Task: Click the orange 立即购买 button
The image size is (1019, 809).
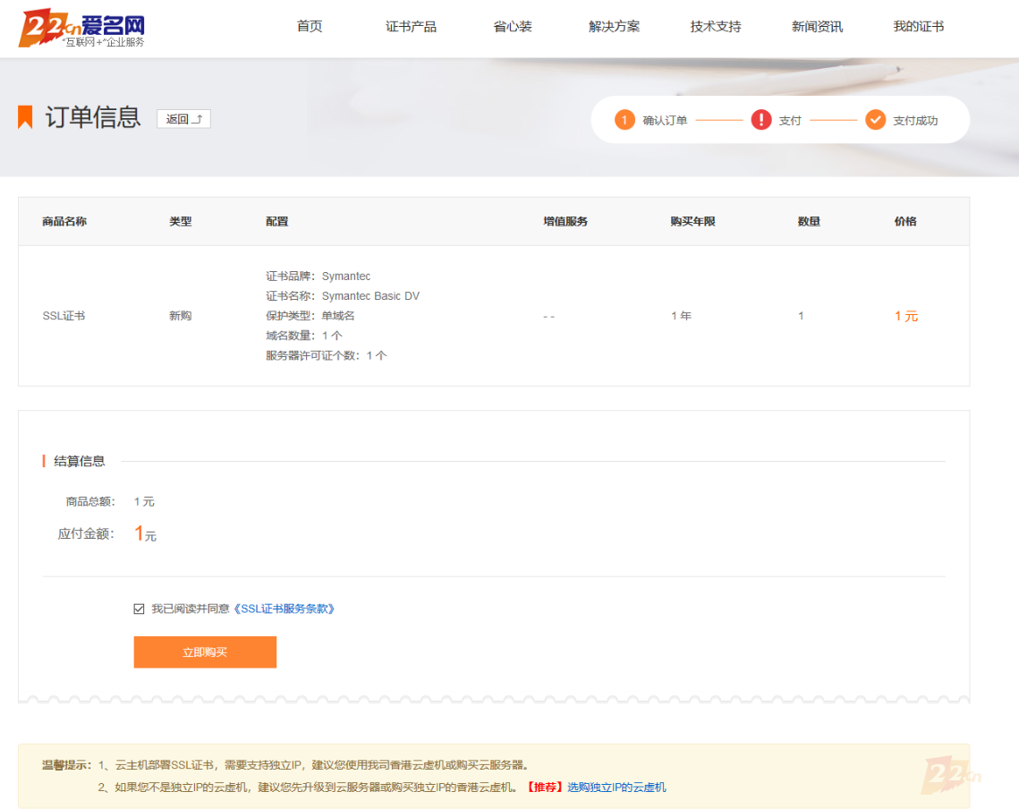Action: click(x=205, y=651)
